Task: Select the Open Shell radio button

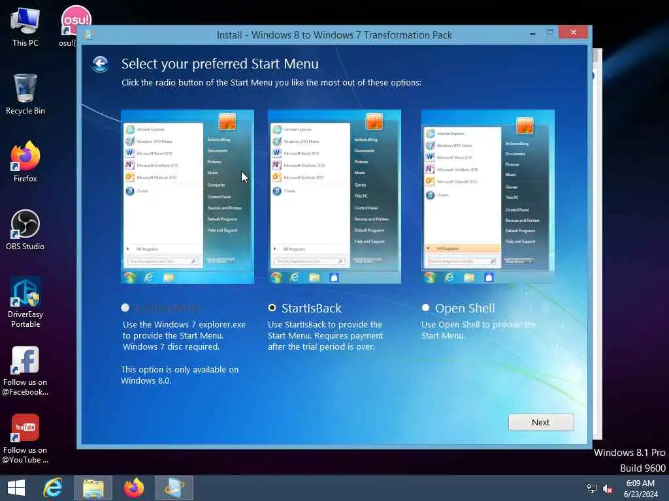Action: coord(425,308)
